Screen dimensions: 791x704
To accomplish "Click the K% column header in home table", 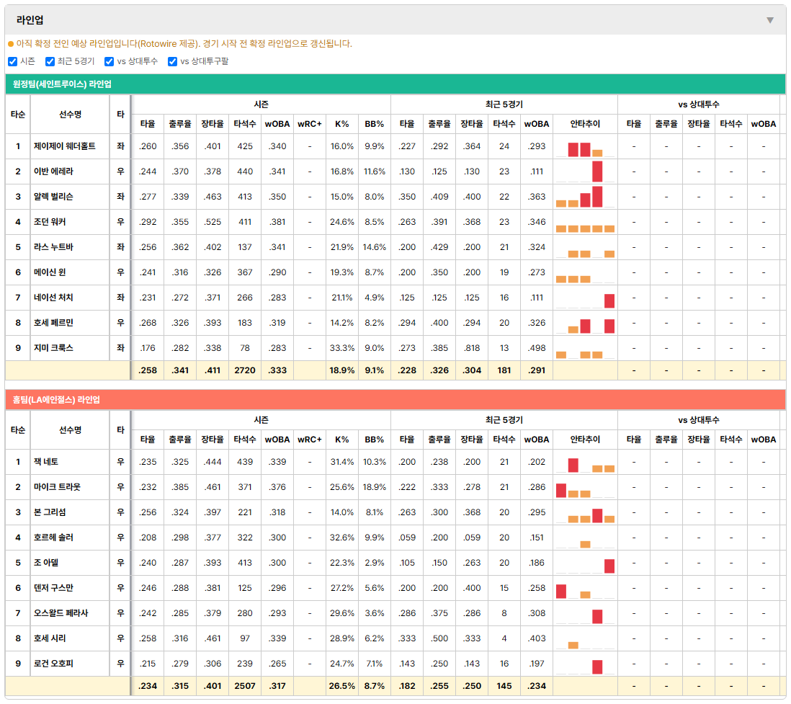I will point(342,440).
